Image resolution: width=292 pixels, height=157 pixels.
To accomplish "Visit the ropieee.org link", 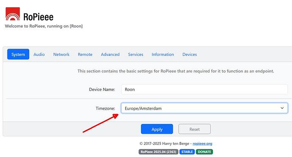I will click(202, 143).
